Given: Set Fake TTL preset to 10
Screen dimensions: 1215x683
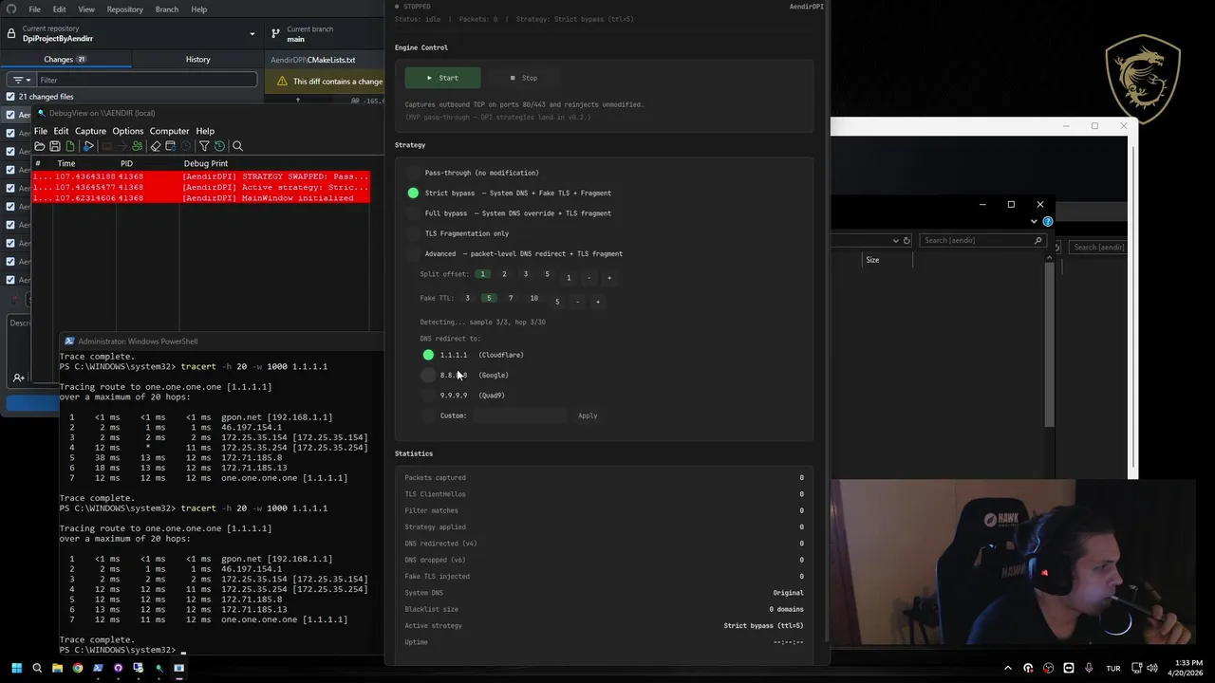Looking at the screenshot, I should click(533, 298).
